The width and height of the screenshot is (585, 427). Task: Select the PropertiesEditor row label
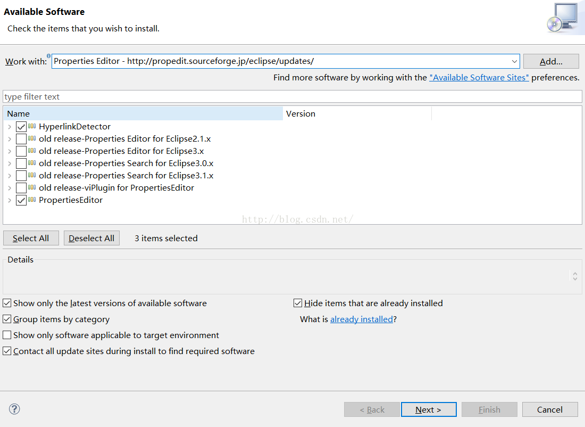pos(71,200)
